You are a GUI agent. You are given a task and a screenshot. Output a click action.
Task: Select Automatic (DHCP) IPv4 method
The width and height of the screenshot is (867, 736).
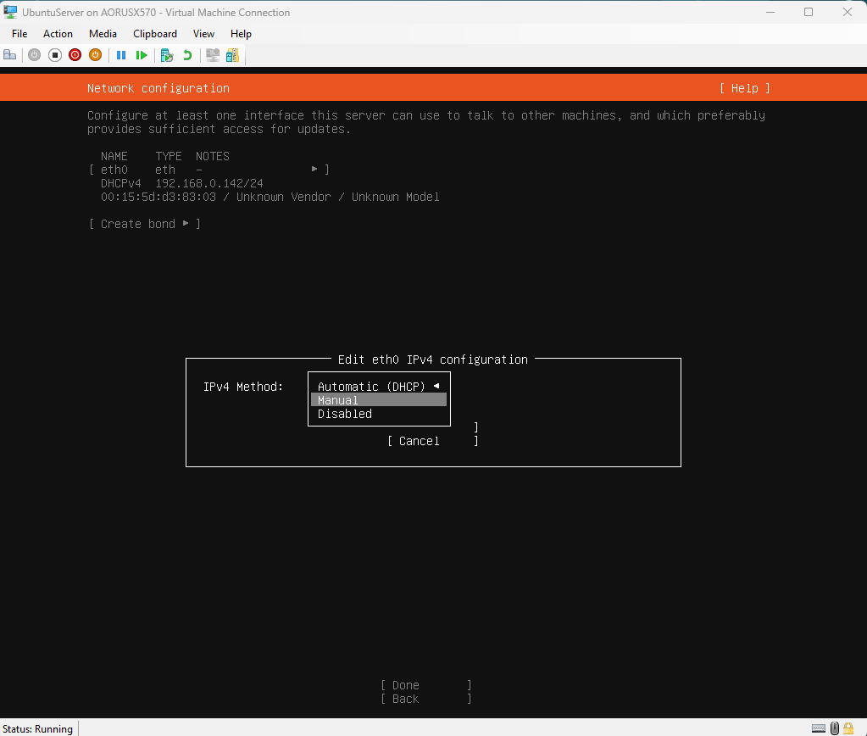(379, 387)
